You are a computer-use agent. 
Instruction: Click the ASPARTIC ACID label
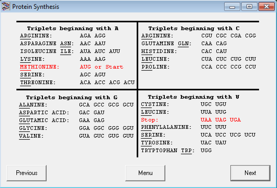[x=44, y=113]
